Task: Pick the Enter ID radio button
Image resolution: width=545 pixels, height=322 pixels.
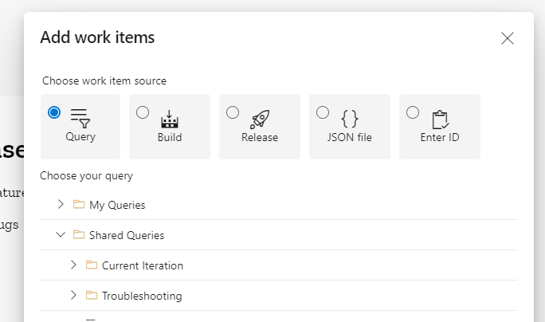Action: pyautogui.click(x=413, y=112)
